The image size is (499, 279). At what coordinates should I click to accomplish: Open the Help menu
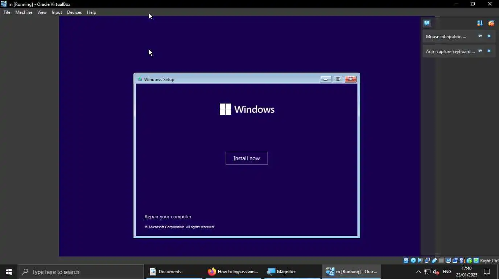91,12
